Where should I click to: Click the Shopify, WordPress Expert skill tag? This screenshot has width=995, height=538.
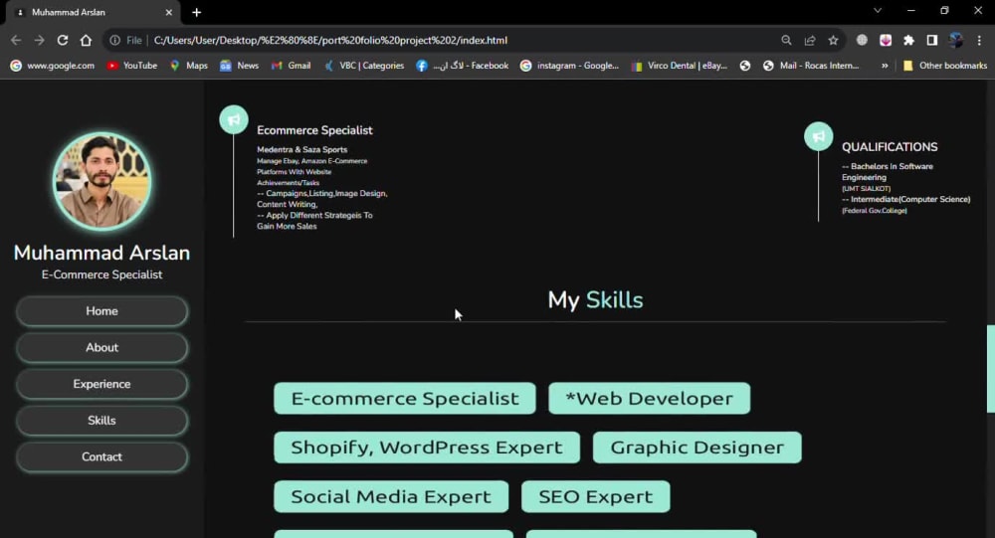427,448
